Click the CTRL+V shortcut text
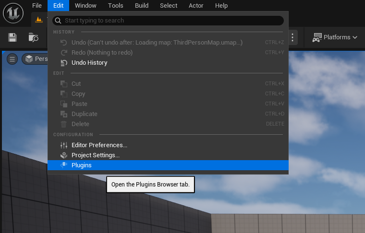365x233 pixels. point(274,104)
